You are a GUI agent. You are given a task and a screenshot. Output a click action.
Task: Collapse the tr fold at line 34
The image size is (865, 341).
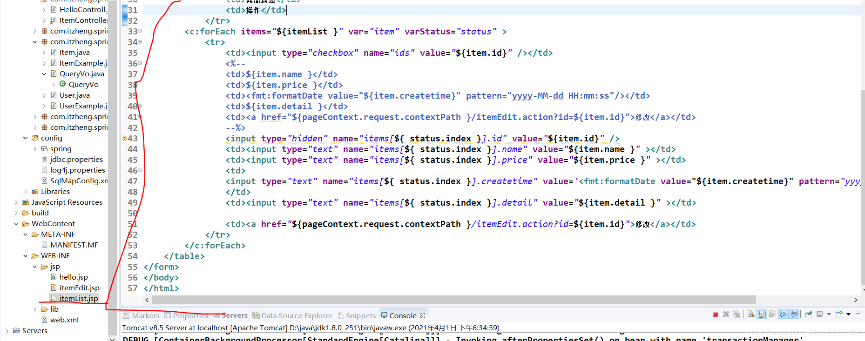[x=140, y=42]
